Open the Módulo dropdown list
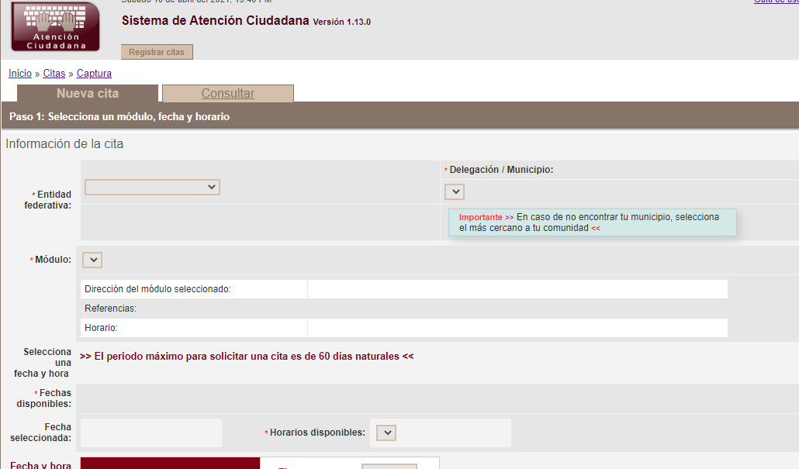799x469 pixels. coord(92,260)
